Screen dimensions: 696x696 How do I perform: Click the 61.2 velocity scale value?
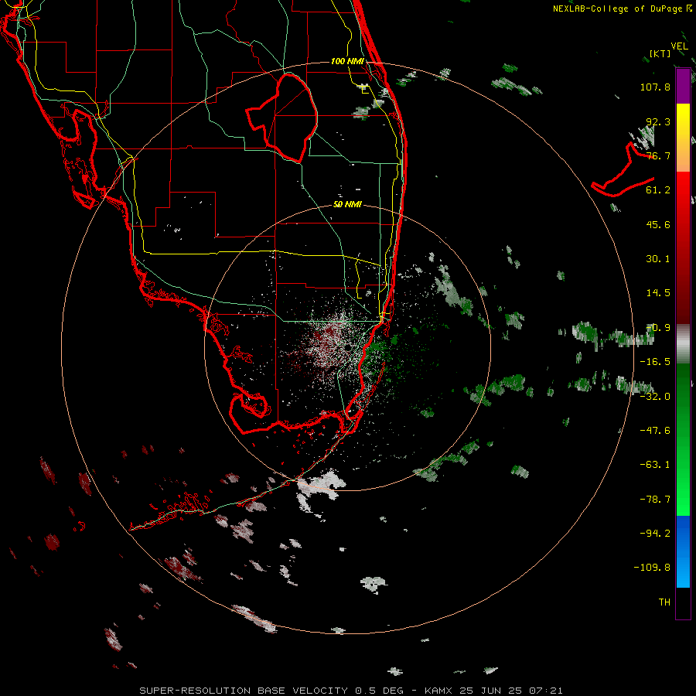coord(658,190)
